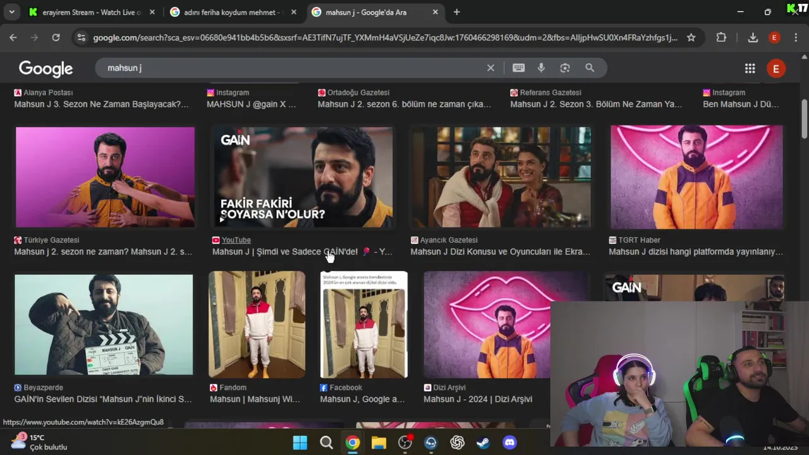Open the FAKİR FAKİRİ SOYARSA N'OLUR video thumbnail
The width and height of the screenshot is (809, 455).
tap(303, 177)
